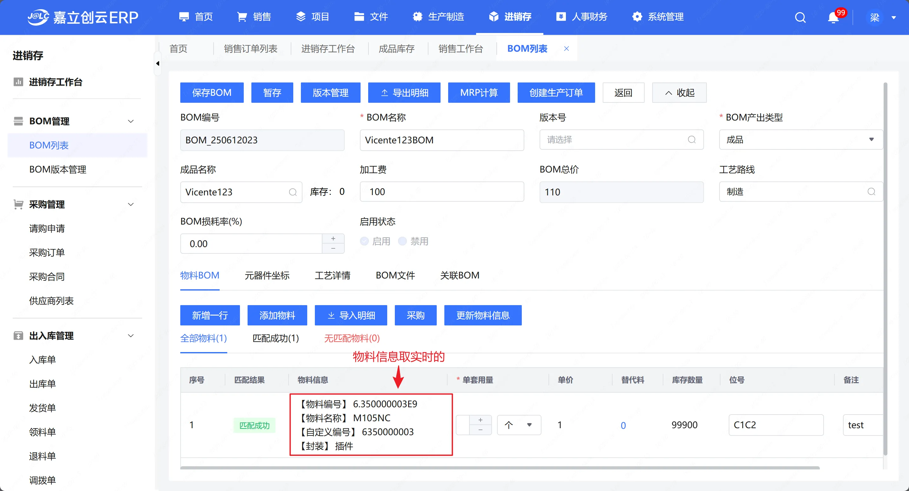
Task: Click the MRP计算 button
Action: (479, 93)
